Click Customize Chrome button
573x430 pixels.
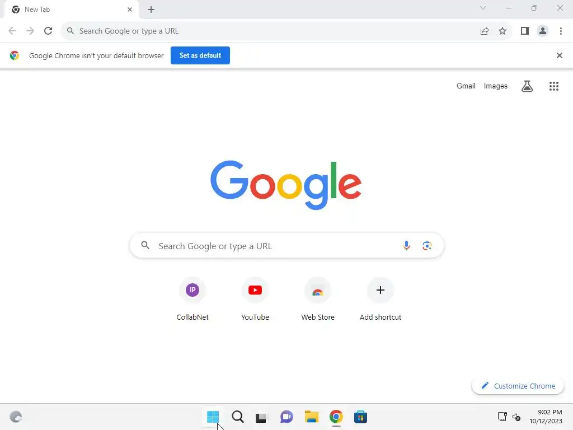tap(518, 386)
